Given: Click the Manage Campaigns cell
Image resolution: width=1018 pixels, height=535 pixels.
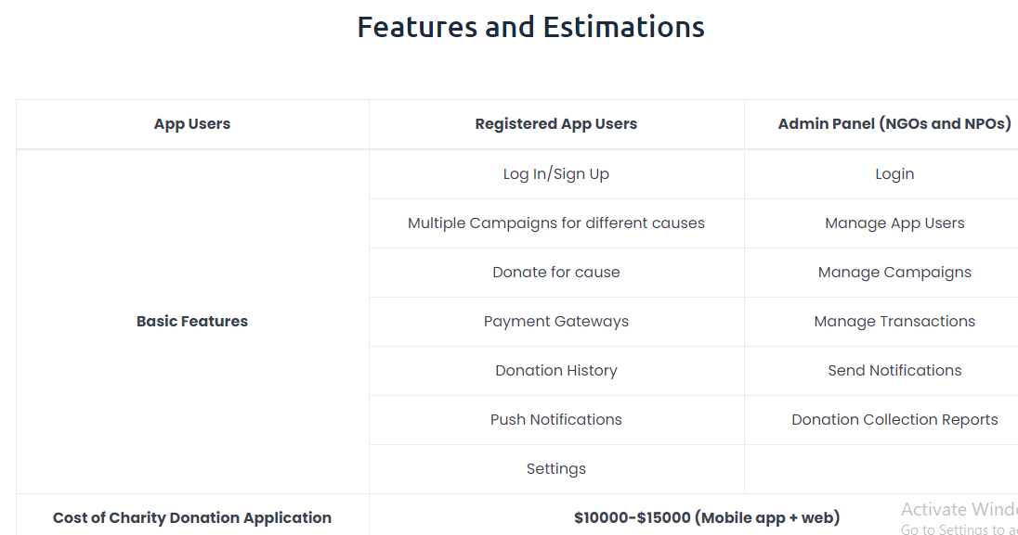Looking at the screenshot, I should point(894,273).
